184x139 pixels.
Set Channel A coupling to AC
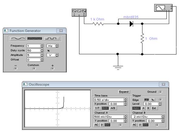96,125
